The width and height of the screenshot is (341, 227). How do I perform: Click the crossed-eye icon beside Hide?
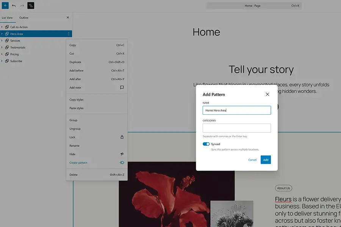coord(122,154)
